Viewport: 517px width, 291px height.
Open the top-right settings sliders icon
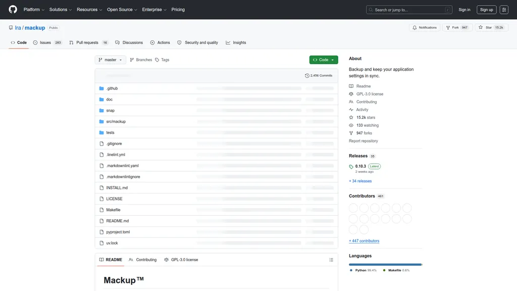[504, 10]
